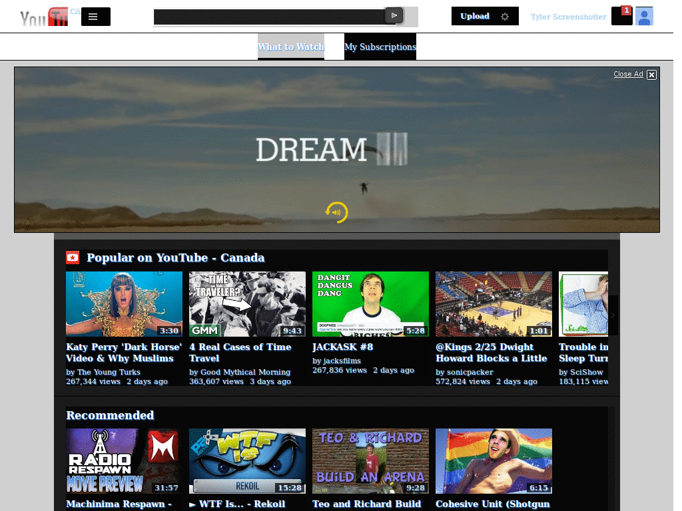
Task: Open Teo & Richard Build an Arena thumbnail
Action: (x=370, y=461)
